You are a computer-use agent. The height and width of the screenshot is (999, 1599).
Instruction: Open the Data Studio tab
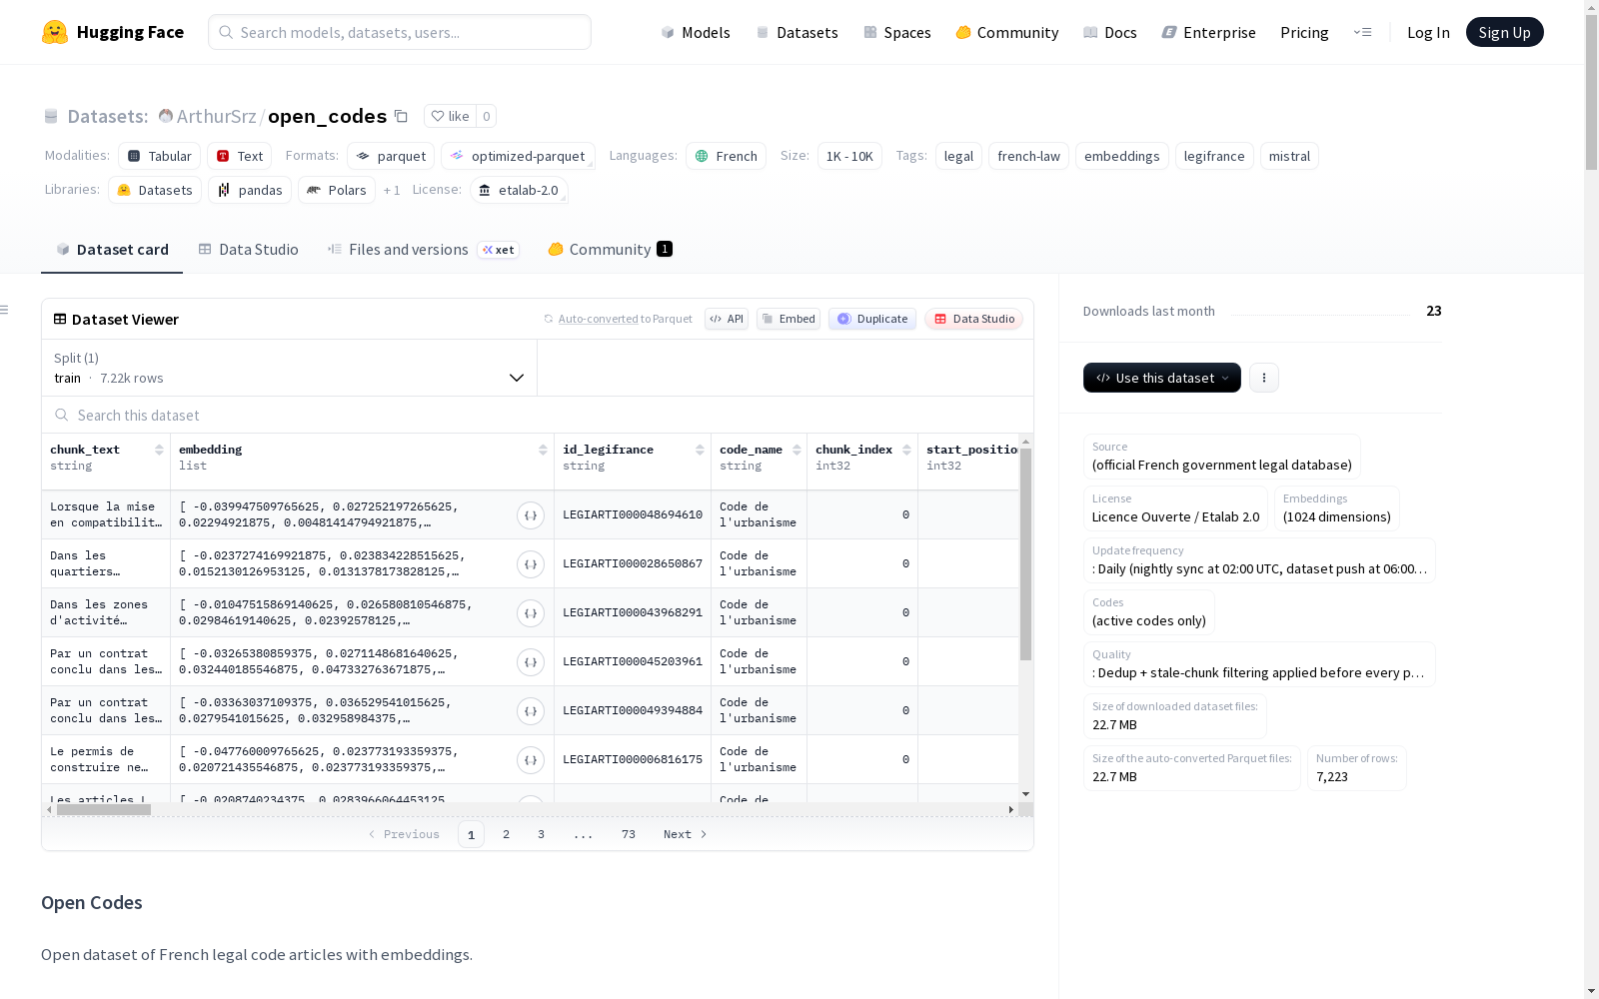pyautogui.click(x=249, y=250)
